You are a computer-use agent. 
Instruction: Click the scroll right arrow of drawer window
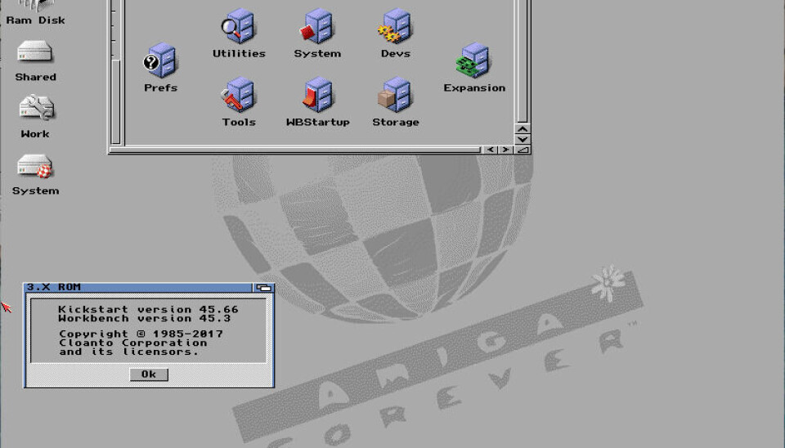505,150
